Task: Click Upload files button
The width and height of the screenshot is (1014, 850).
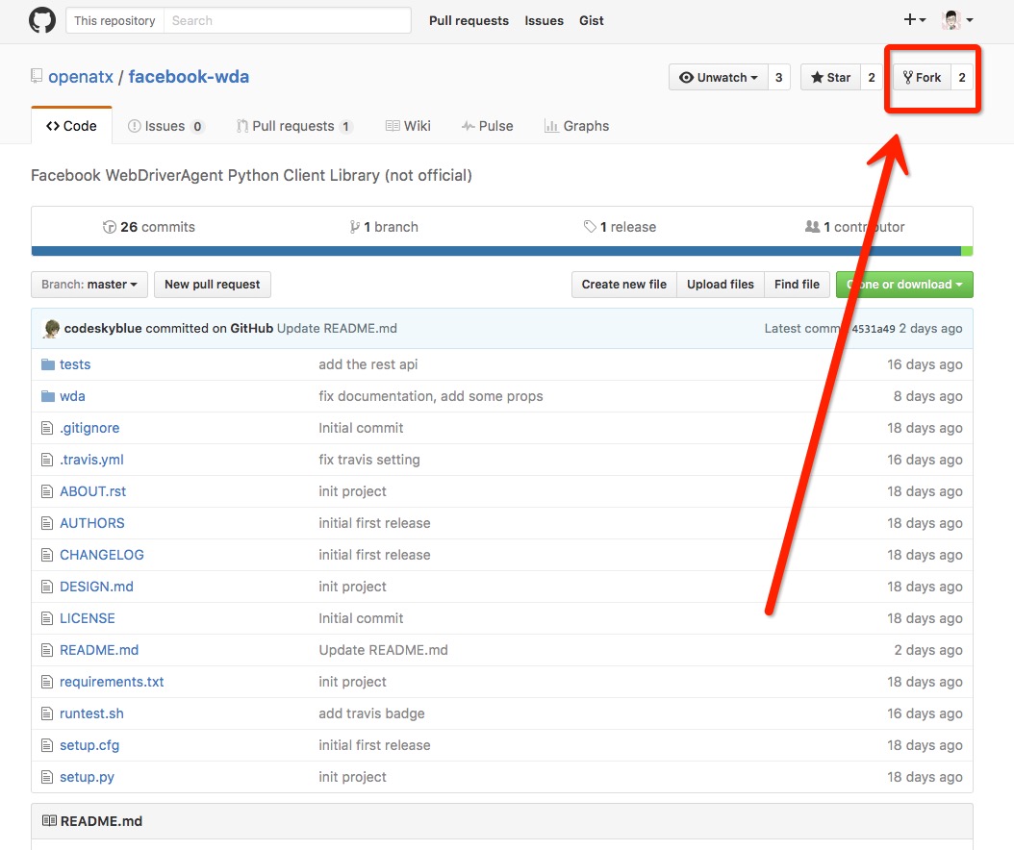Action: point(721,285)
